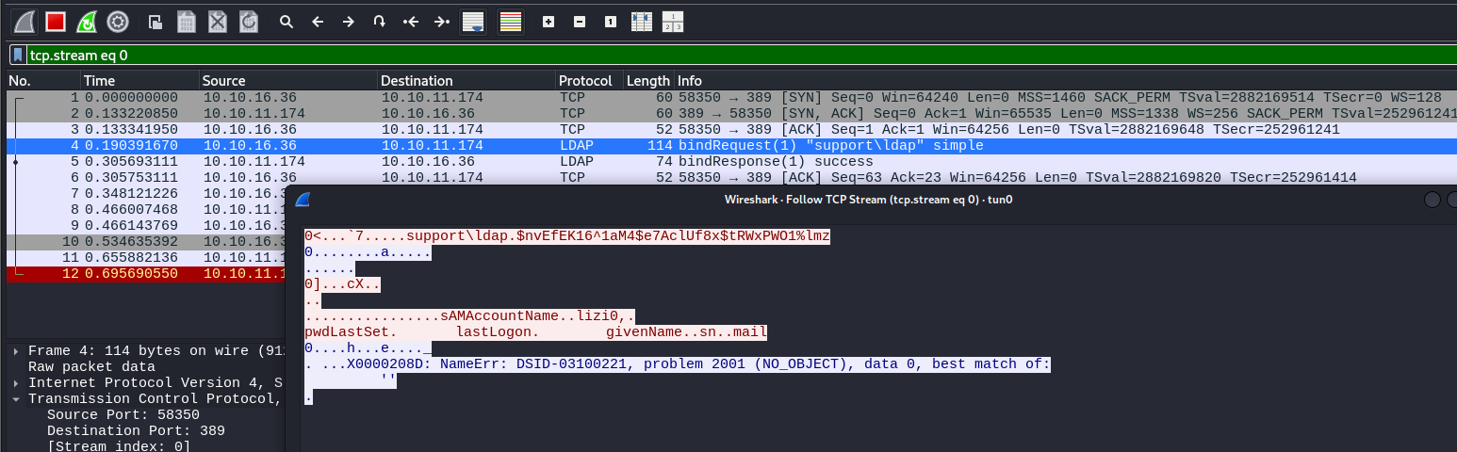Zoom in packet list text
Screen dimensions: 1457x452
coord(548,21)
